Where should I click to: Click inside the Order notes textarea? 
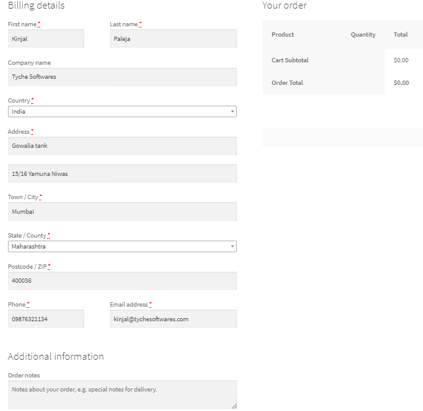tap(122, 395)
